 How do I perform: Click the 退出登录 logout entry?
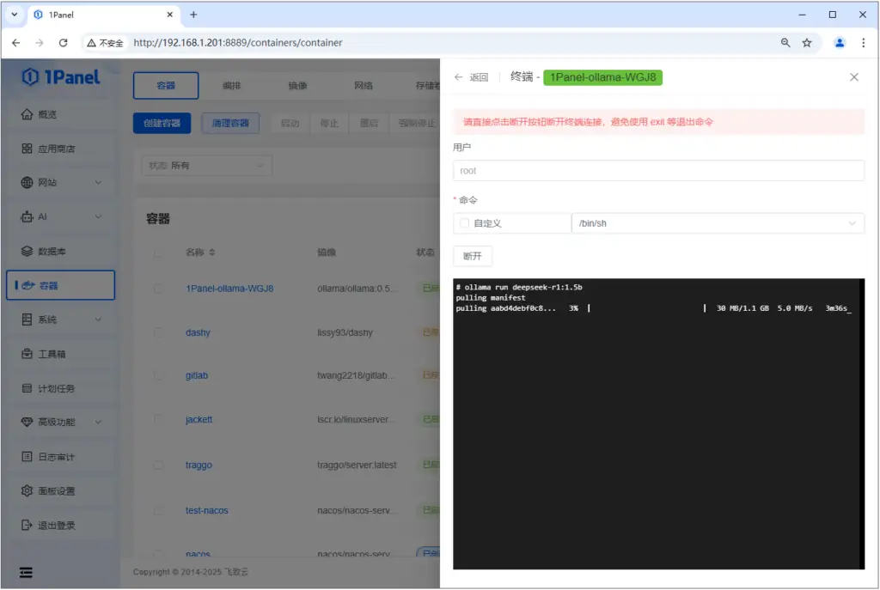pos(53,525)
